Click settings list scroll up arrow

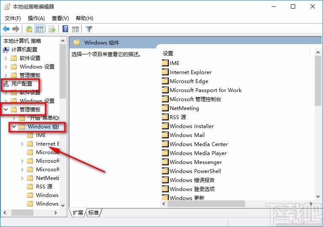click(318, 53)
